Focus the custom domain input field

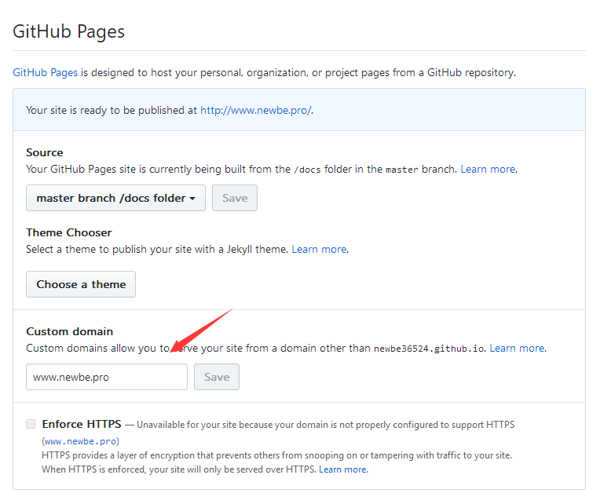[107, 377]
